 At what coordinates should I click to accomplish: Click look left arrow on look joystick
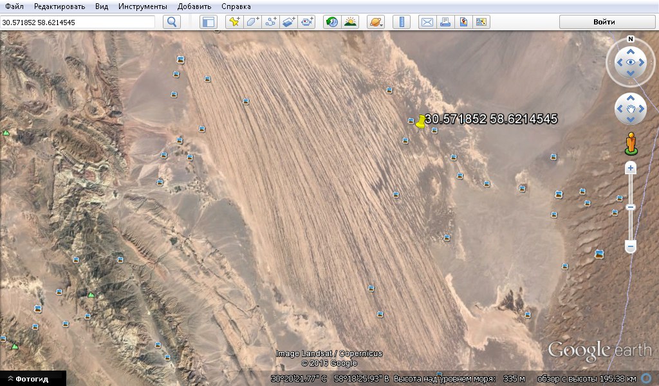click(x=620, y=62)
